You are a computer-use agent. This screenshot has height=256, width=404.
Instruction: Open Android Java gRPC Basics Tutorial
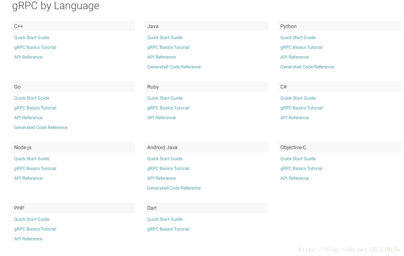[168, 168]
